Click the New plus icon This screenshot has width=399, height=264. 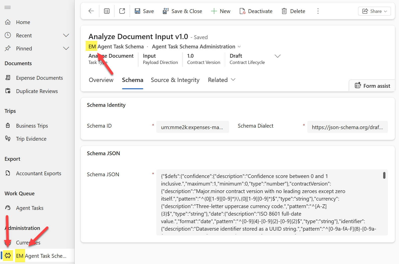pyautogui.click(x=214, y=11)
